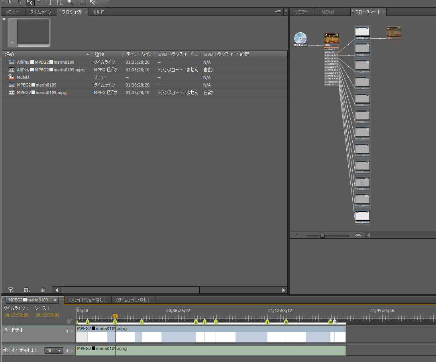
Task: Select the Rotate tool
Action: click(x=41, y=2)
